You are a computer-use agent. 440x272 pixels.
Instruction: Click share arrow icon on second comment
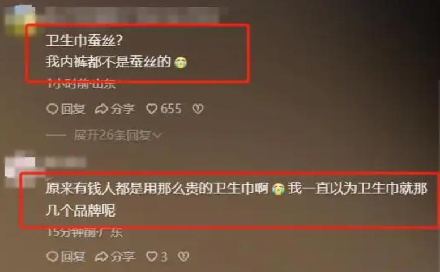click(x=101, y=257)
